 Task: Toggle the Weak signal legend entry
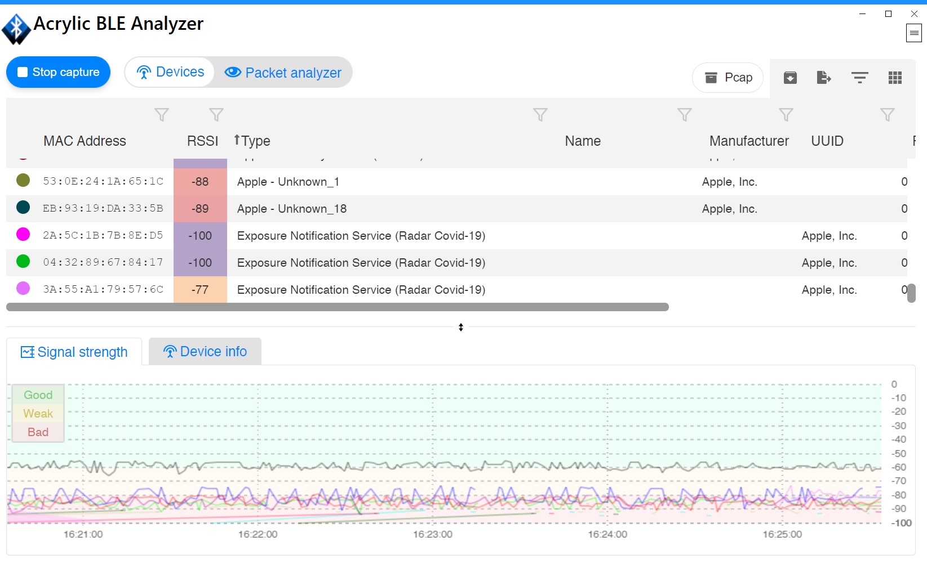click(38, 414)
